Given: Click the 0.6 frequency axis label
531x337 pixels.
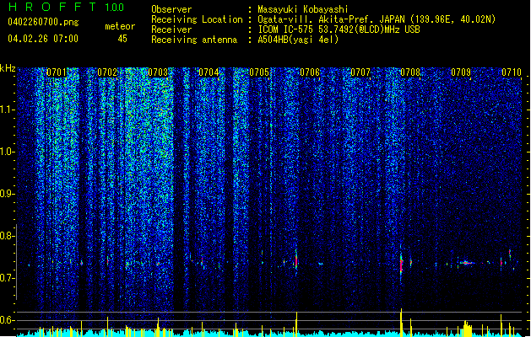Looking at the screenshot, I should coord(8,320).
